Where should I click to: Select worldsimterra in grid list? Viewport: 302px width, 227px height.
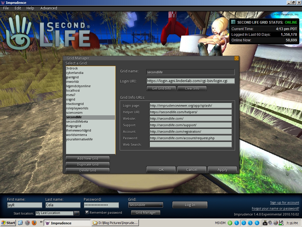pos(91,135)
